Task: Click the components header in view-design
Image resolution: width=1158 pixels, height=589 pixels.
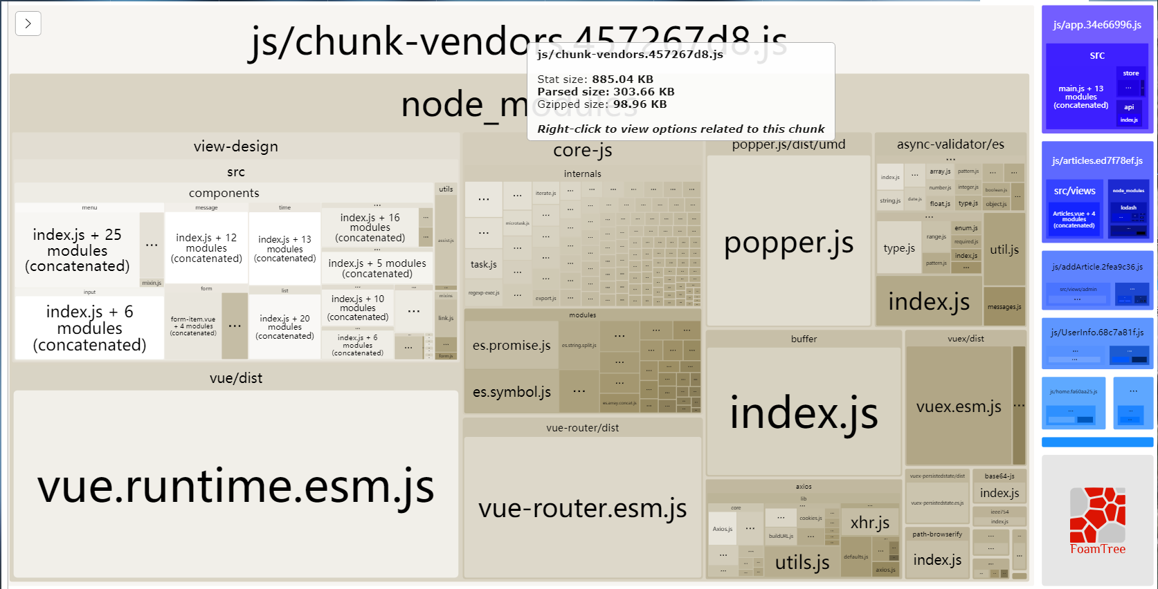Action: point(224,193)
